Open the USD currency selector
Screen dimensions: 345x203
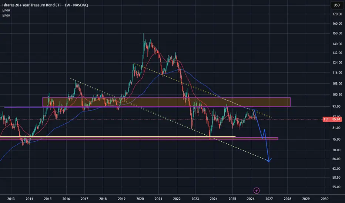coord(336,5)
